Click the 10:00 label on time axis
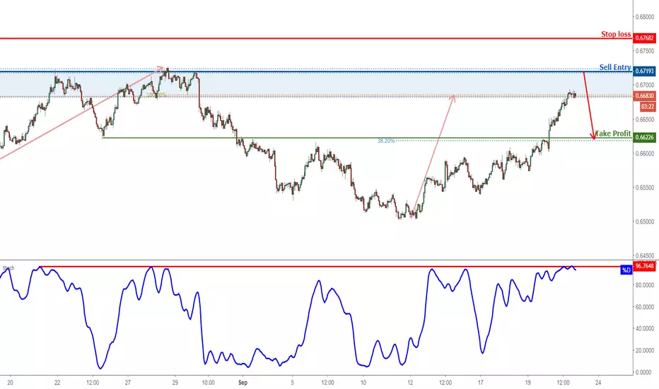Screen dimensions: 659x389 pos(208,383)
